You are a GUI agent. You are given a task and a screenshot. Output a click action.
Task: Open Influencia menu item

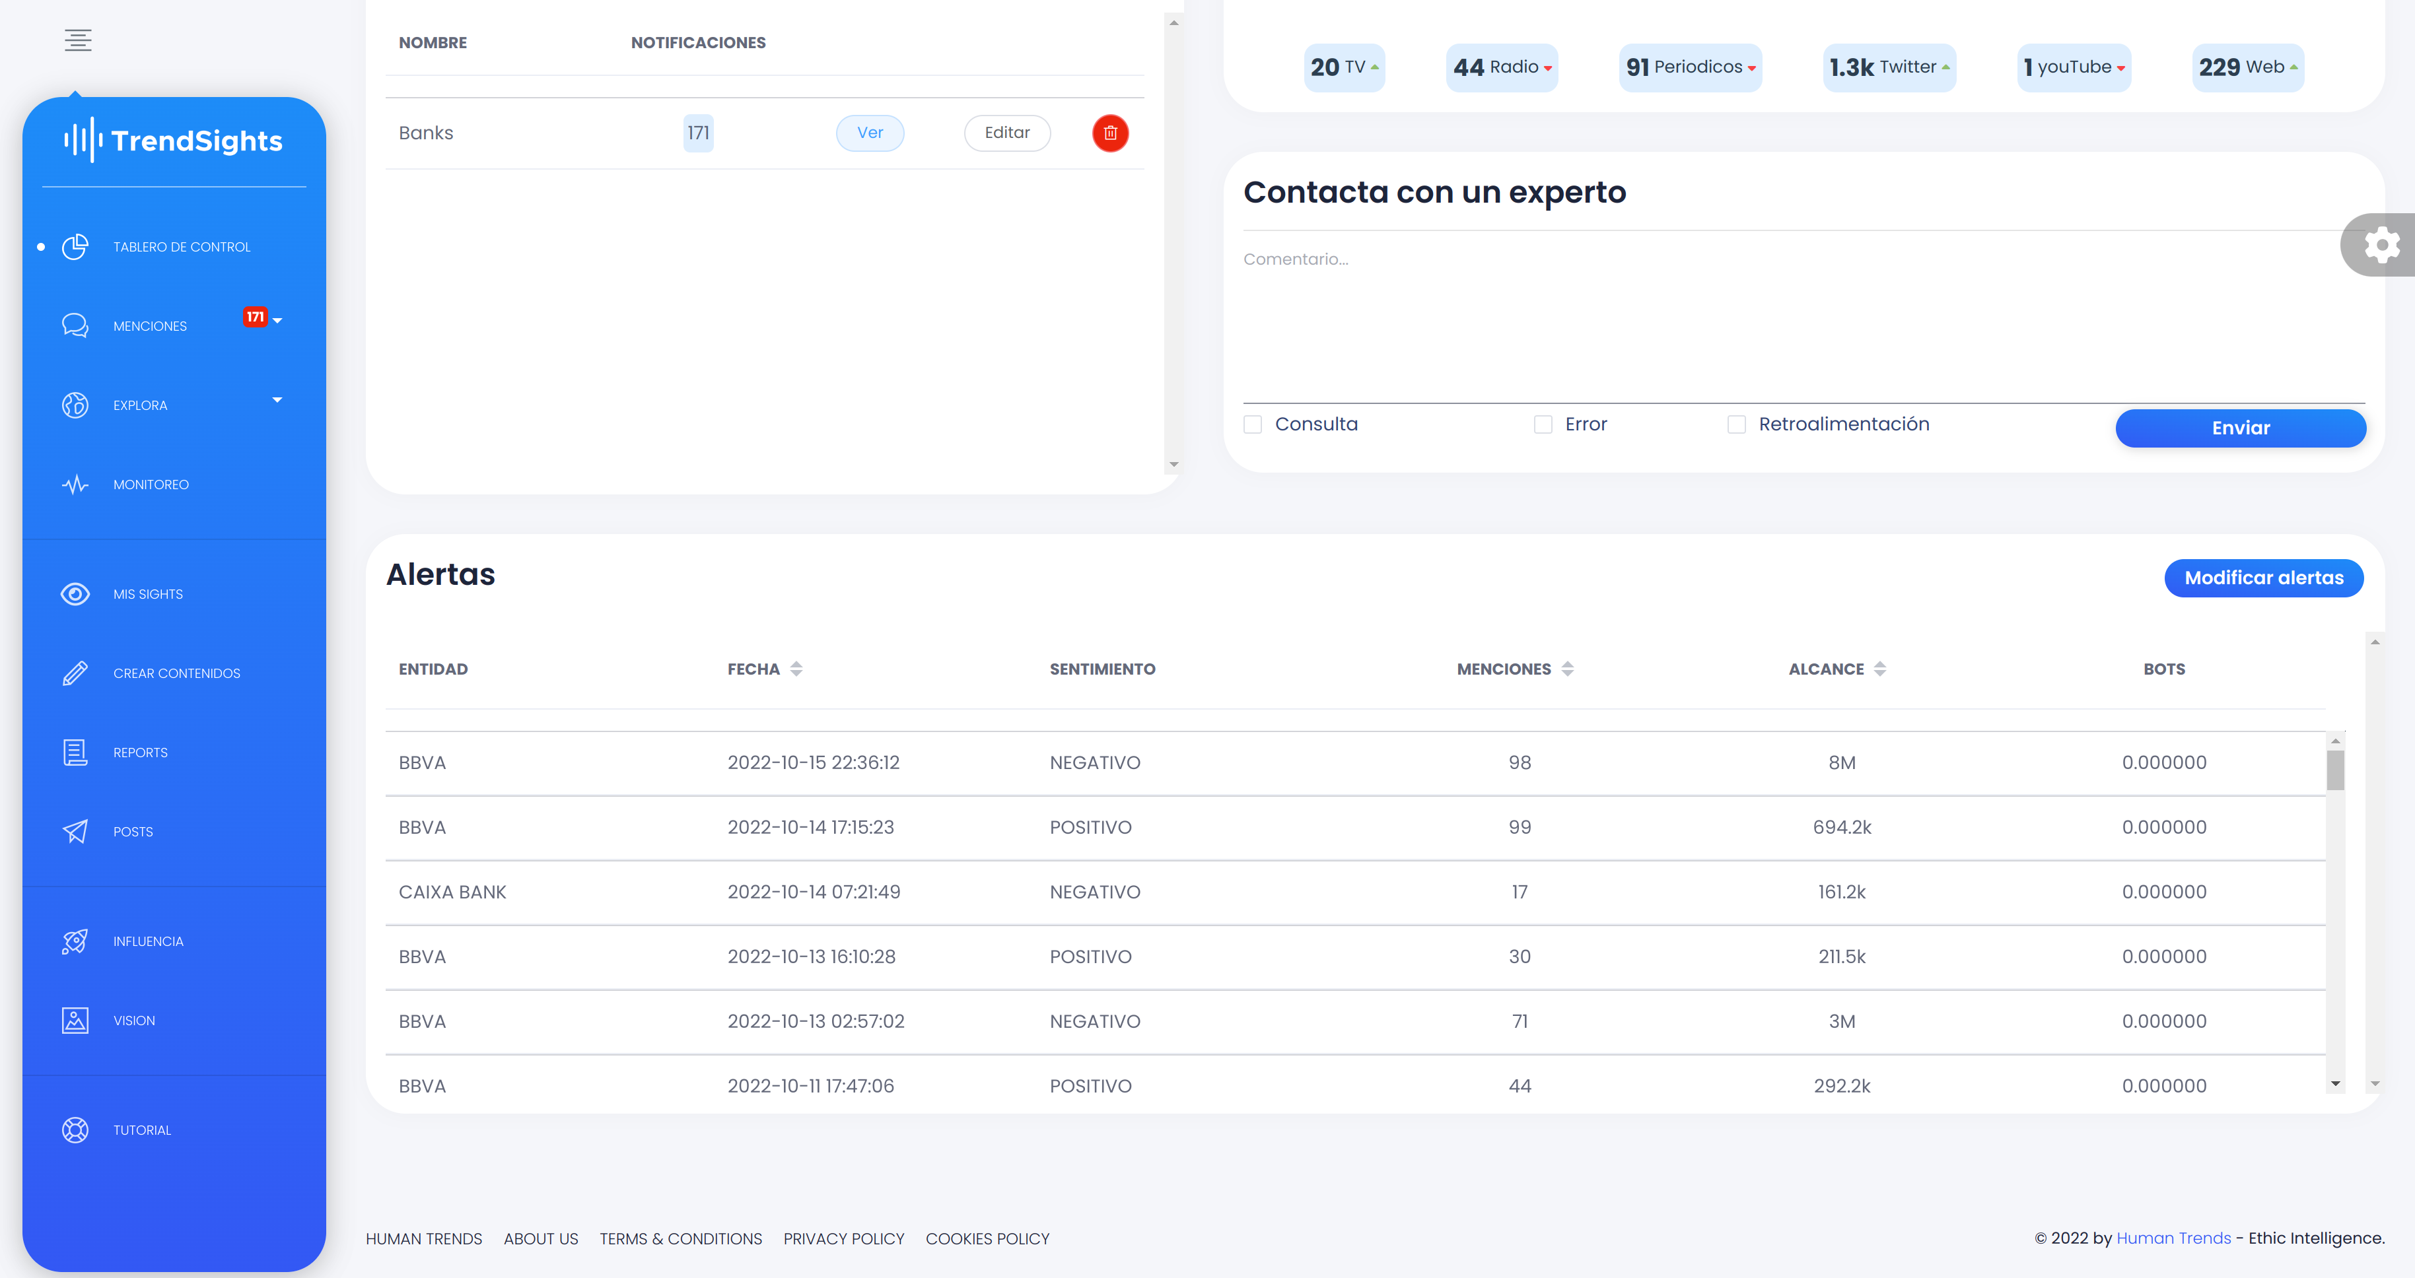click(x=148, y=941)
